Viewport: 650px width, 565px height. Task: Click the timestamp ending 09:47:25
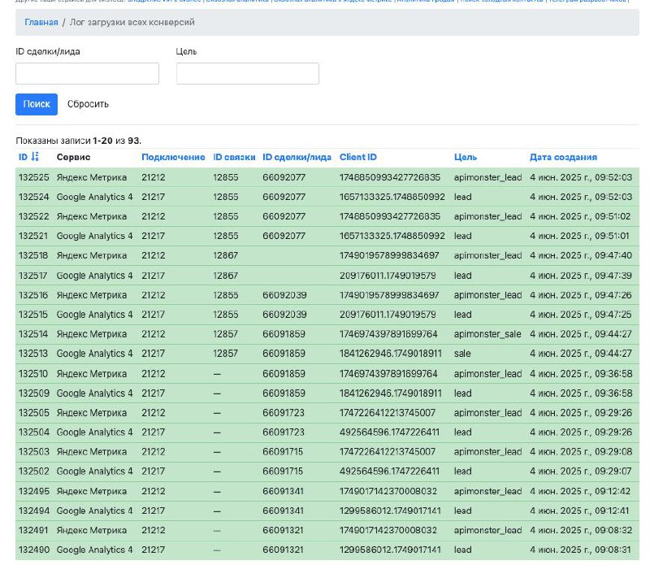tap(581, 315)
